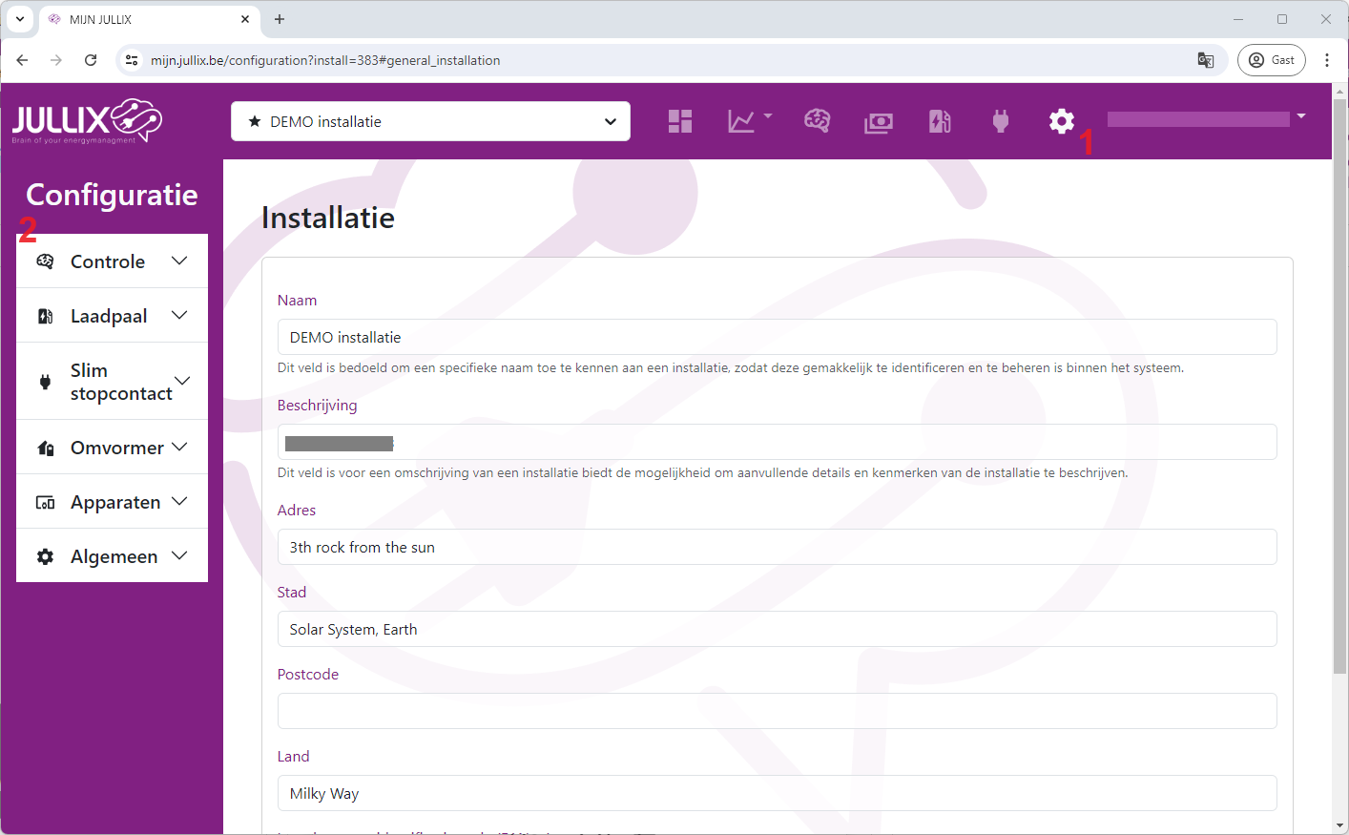Viewport: 1349px width, 835px height.
Task: Open Chrome three-dot menu
Action: click(1327, 60)
